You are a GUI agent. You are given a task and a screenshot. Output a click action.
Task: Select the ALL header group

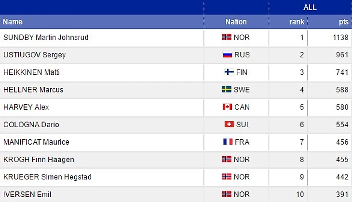(310, 7)
